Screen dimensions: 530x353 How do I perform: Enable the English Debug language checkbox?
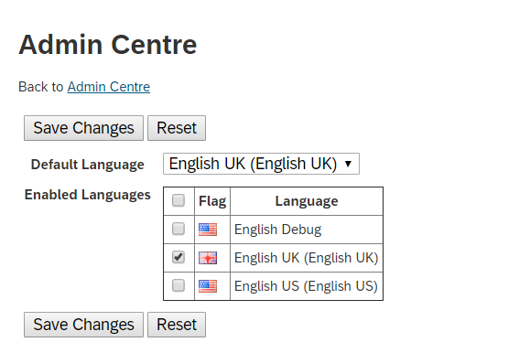tap(178, 229)
